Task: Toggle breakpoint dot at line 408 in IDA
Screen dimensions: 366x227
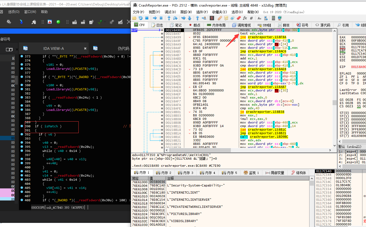Action: pyautogui.click(x=22, y=200)
